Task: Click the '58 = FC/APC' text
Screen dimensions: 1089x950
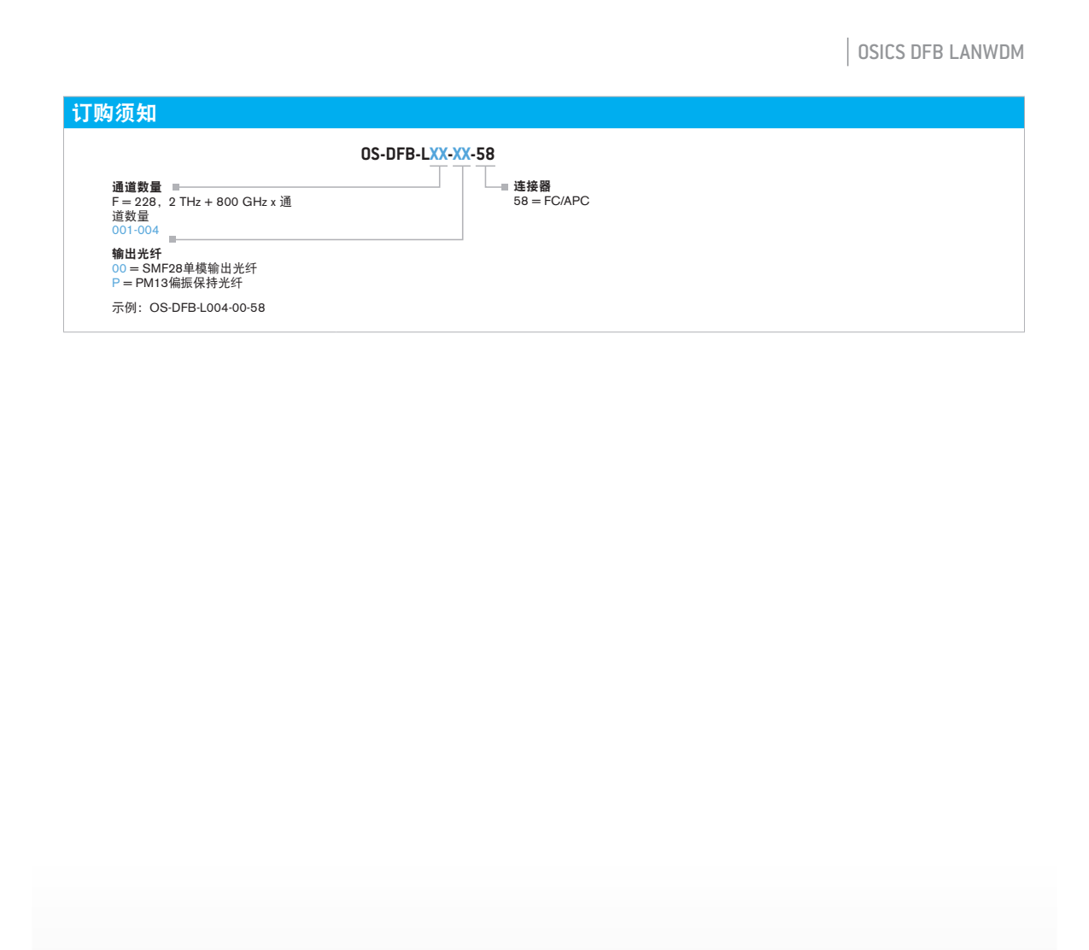Action: pyautogui.click(x=551, y=201)
